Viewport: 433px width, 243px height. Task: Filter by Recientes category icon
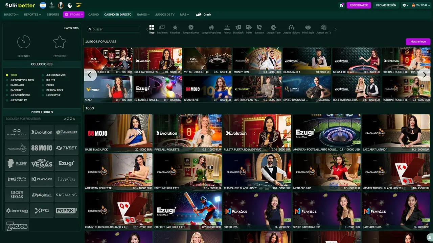(x=162, y=29)
